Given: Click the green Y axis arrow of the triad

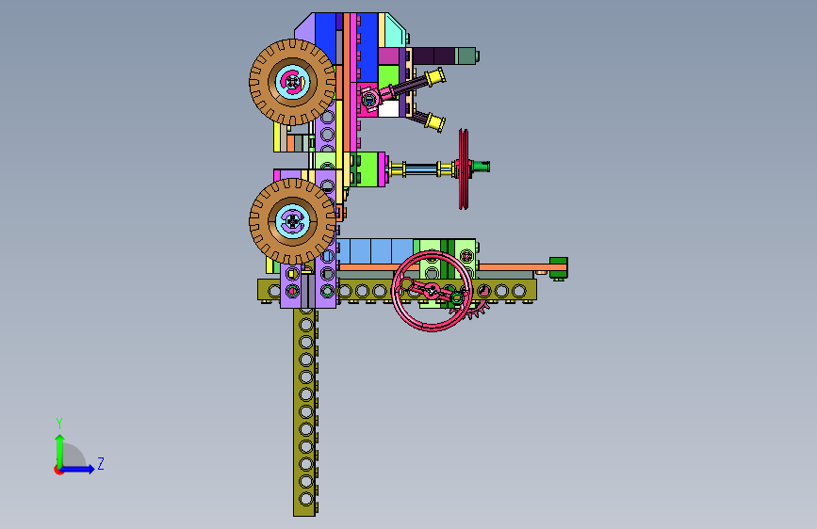Looking at the screenshot, I should (60, 450).
